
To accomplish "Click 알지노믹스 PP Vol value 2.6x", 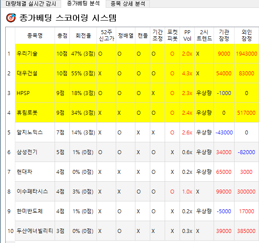I will coord(187,132).
